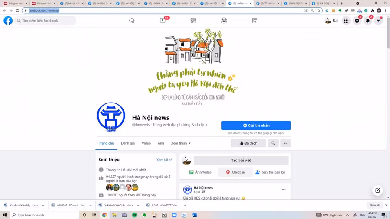Open the Bui profile shortcut
This screenshot has width=390, height=219.
pos(331,21)
